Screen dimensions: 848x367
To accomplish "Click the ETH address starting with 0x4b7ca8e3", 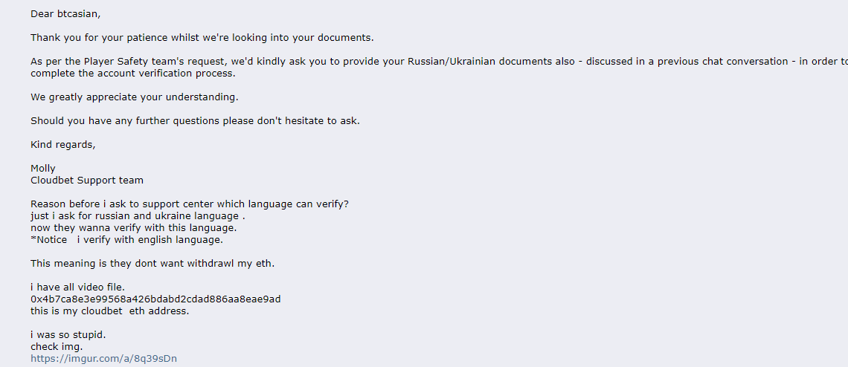I will [x=155, y=299].
